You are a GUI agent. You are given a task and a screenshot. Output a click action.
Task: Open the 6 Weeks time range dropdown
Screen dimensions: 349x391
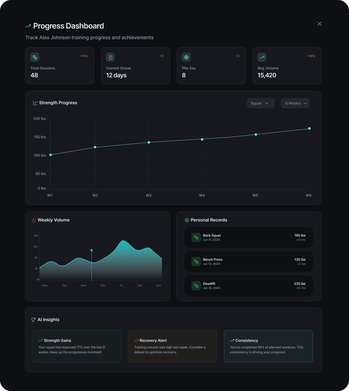click(x=295, y=103)
